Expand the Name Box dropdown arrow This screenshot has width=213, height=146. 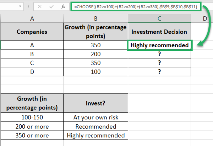[x=20, y=6]
